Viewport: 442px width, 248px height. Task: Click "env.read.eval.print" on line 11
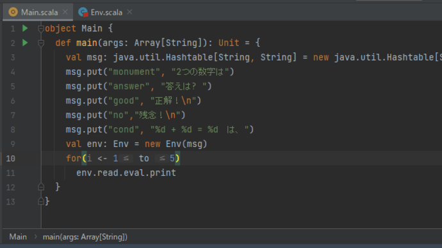coord(126,173)
